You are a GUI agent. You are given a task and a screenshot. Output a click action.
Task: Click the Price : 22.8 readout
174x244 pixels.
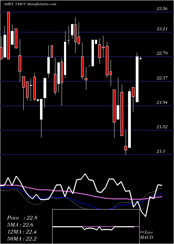pyautogui.click(x=22, y=218)
